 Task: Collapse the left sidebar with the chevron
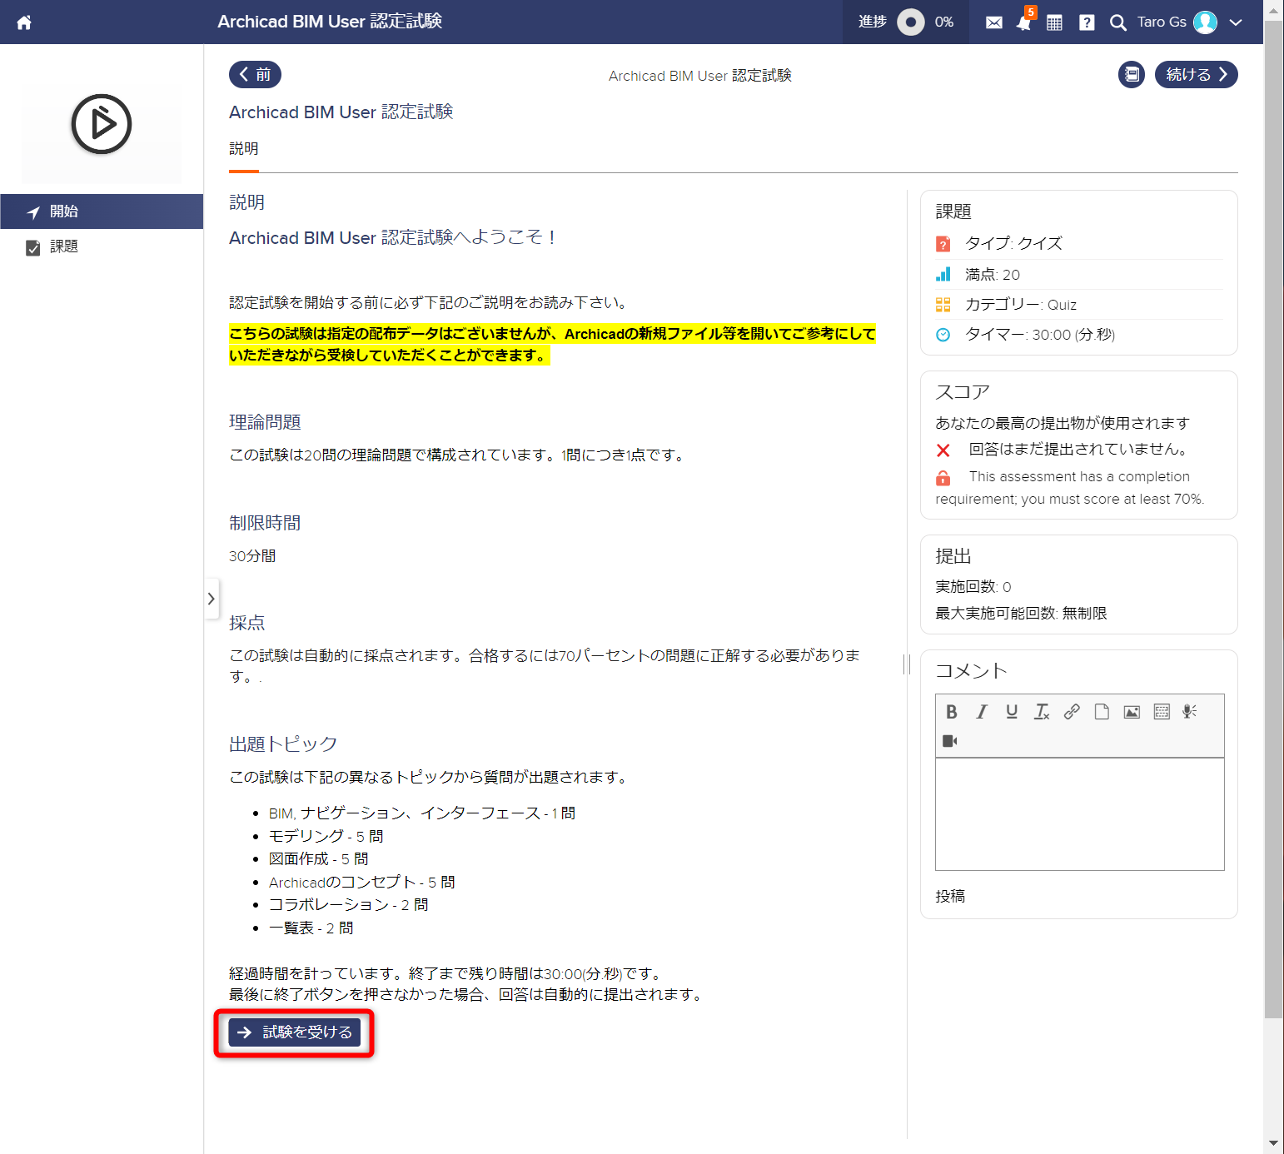(212, 599)
